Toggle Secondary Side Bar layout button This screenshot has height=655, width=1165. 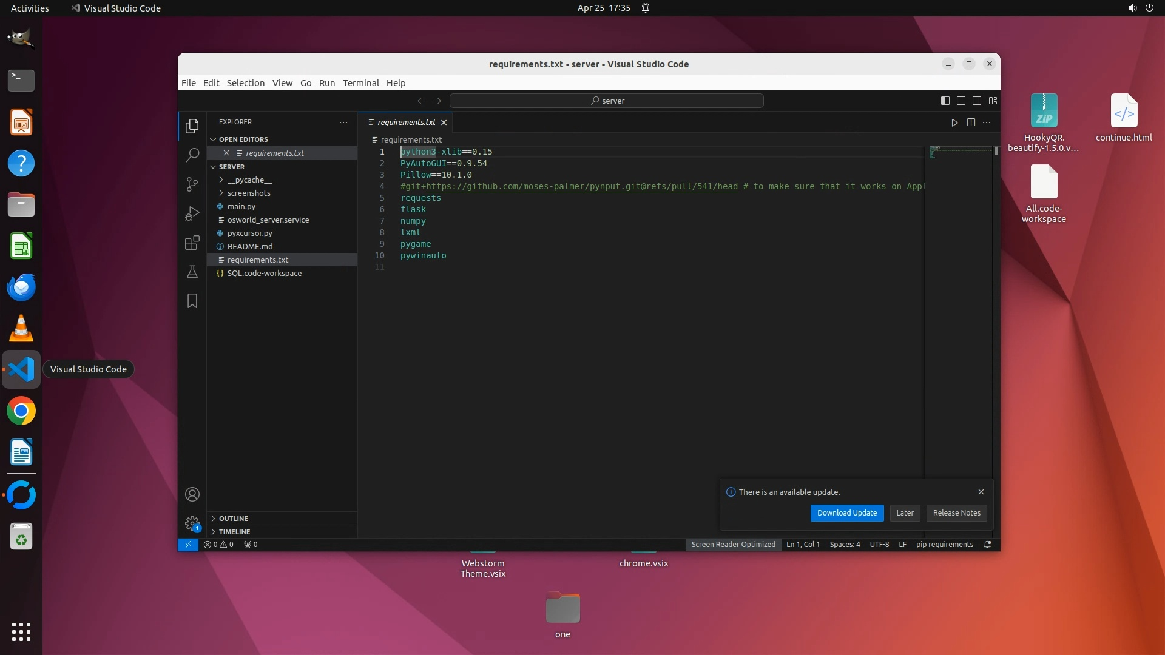pos(977,101)
